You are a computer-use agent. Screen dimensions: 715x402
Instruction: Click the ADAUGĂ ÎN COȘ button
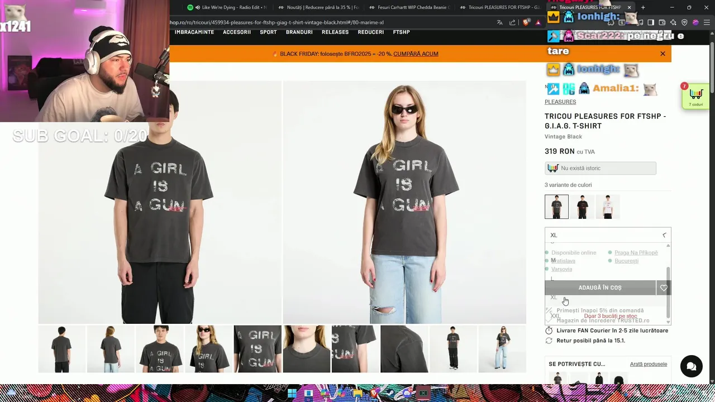pos(600,288)
